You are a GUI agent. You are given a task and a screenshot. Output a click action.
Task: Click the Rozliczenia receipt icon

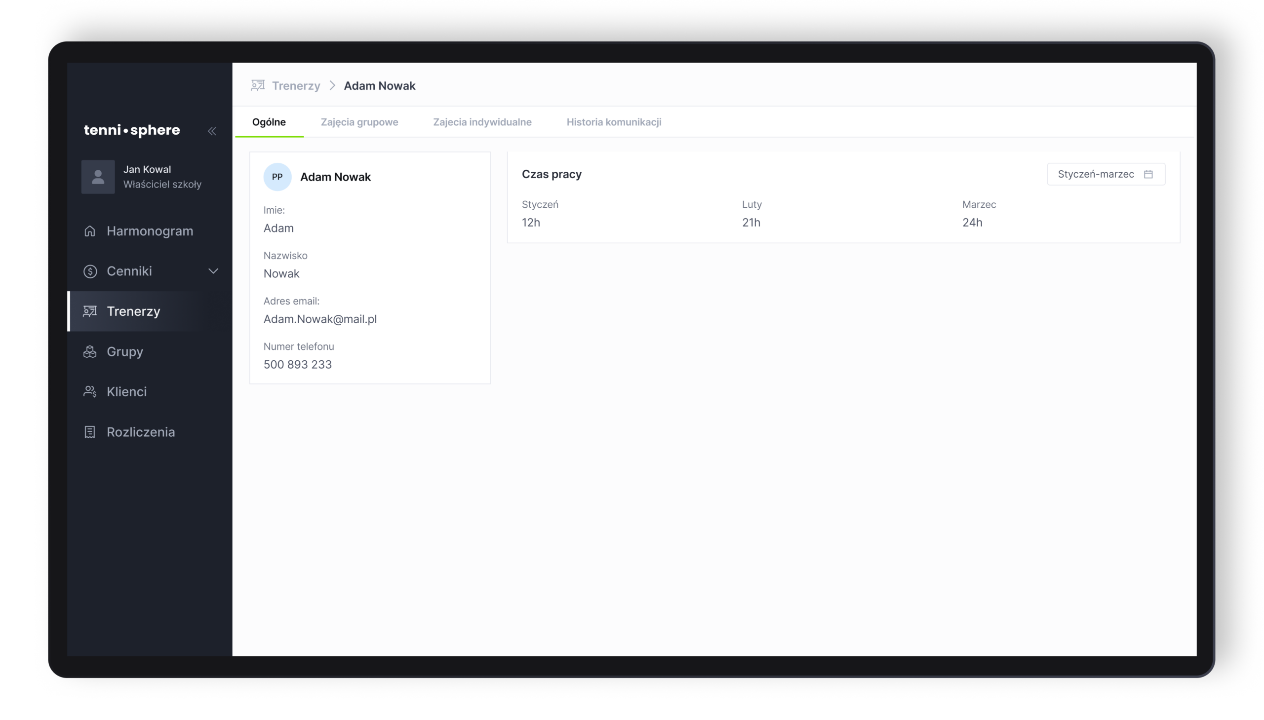click(x=89, y=432)
